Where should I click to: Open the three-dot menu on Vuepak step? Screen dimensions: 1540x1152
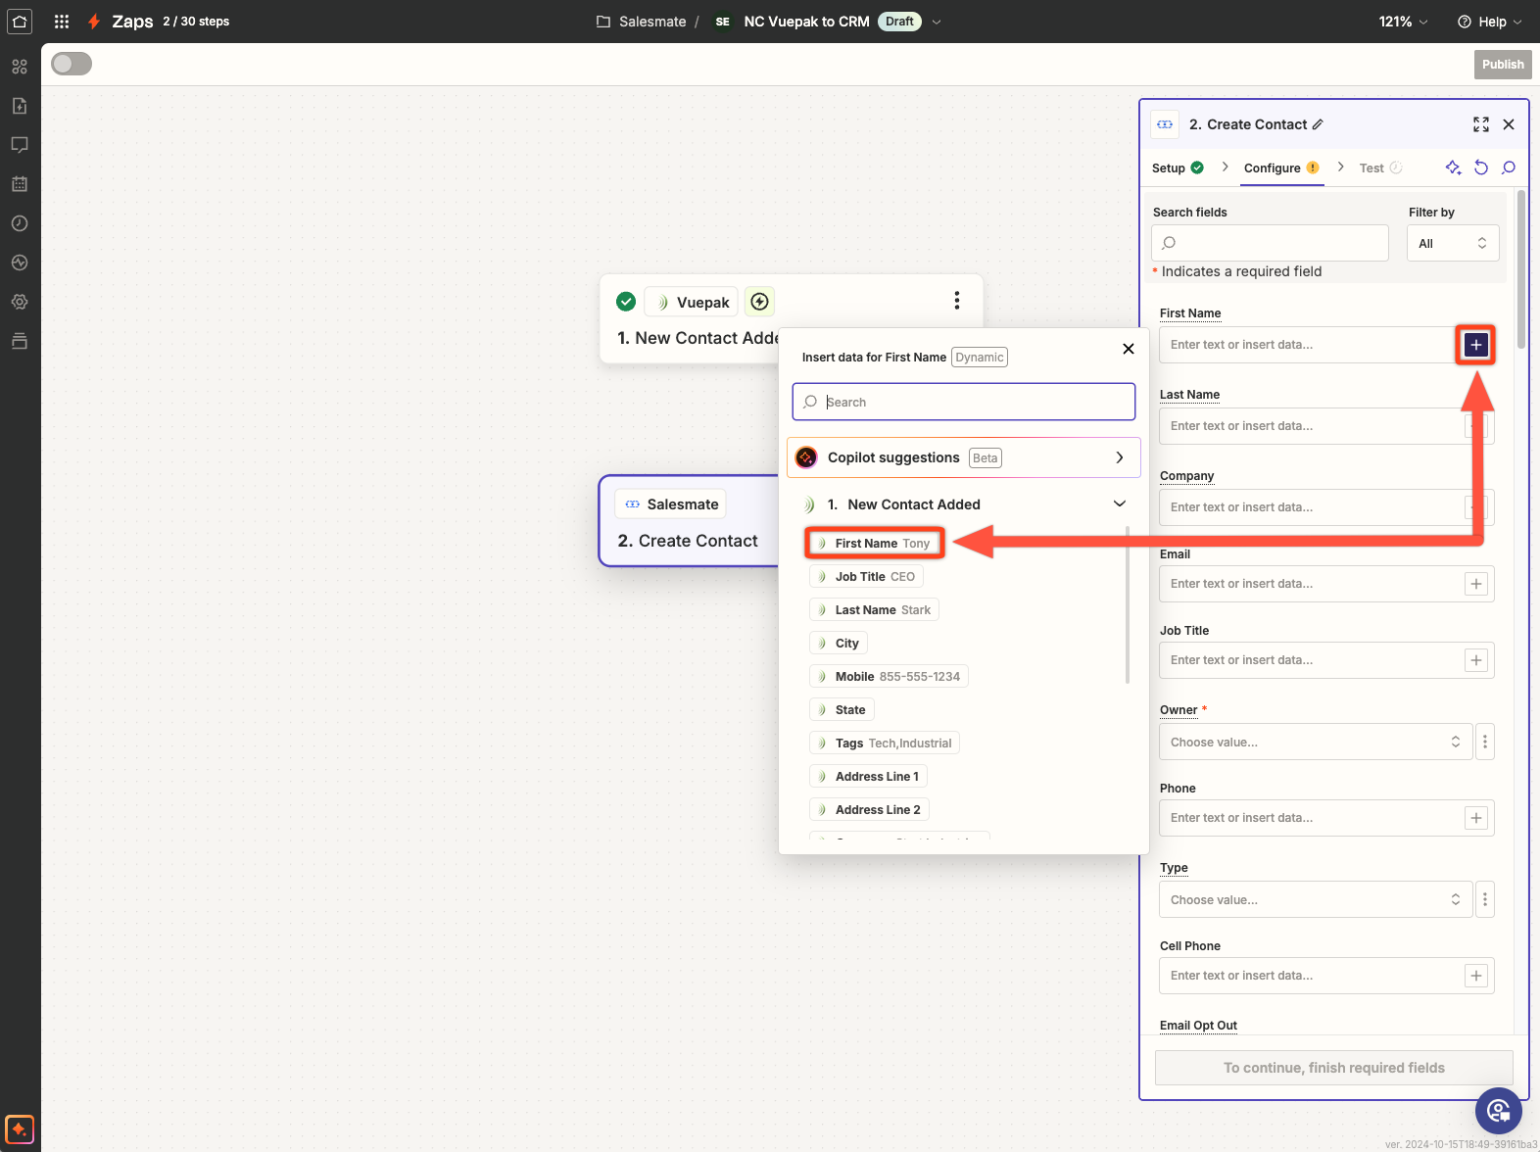[x=956, y=301]
